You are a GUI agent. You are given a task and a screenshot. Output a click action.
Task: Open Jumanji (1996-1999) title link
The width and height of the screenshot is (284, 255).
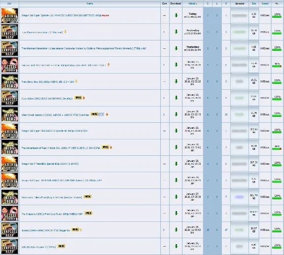(x=46, y=230)
